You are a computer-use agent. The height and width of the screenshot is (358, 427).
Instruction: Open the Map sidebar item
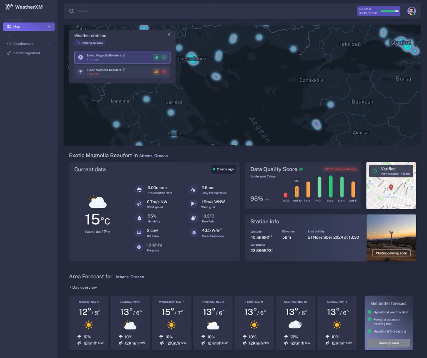pos(29,27)
